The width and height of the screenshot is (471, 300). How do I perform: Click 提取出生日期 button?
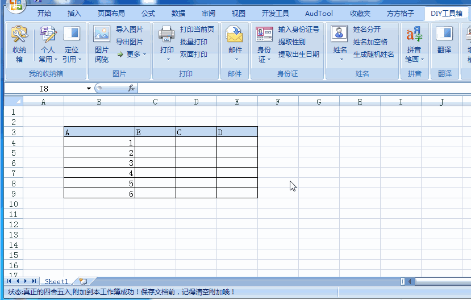point(298,55)
